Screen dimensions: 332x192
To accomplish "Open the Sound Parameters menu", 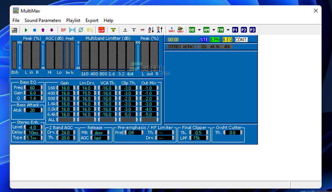I will [43, 21].
